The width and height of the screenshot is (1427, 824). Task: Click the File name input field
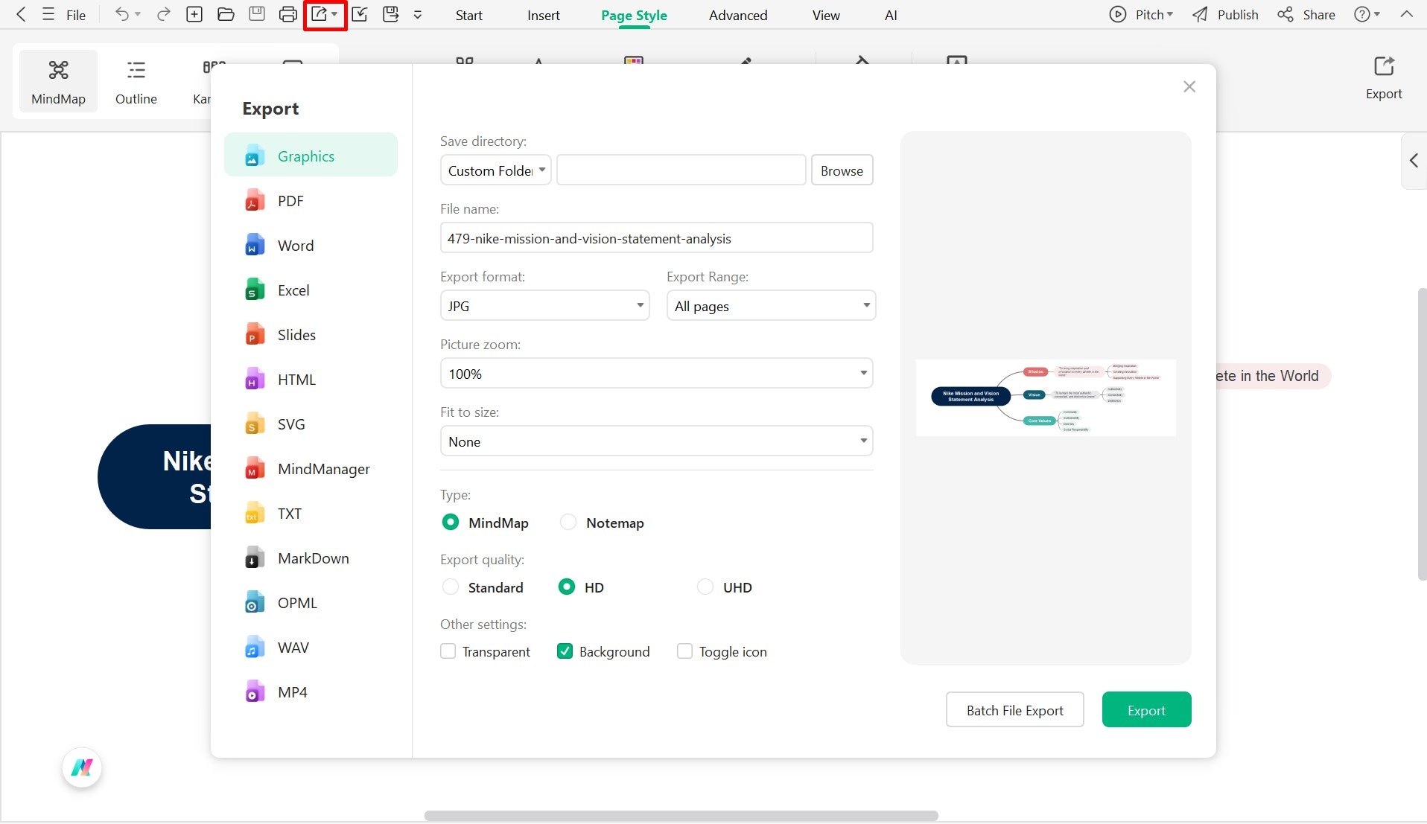657,238
